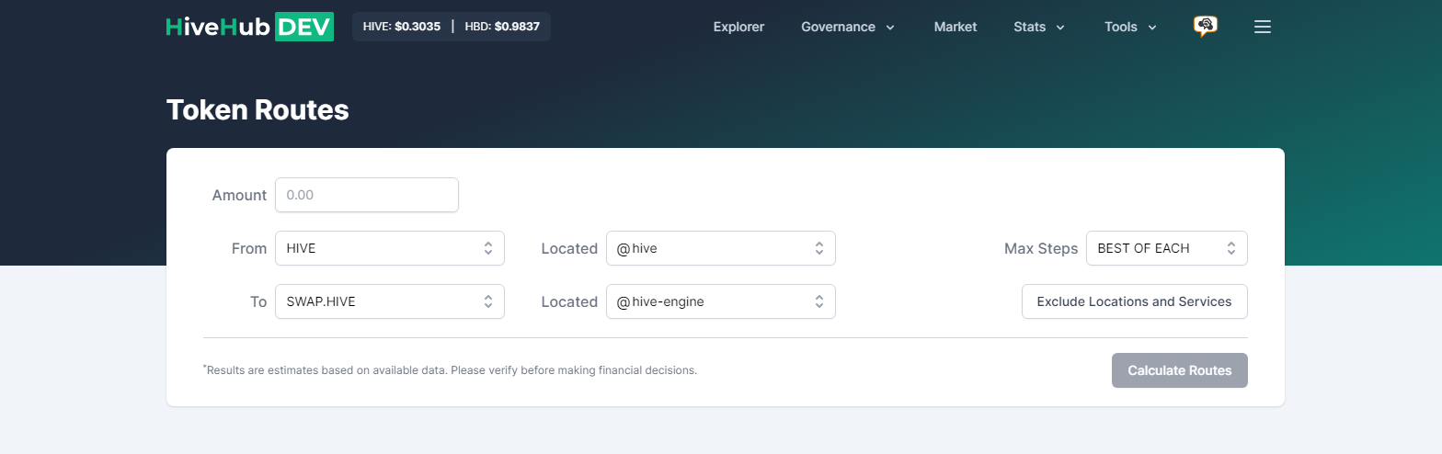Open the chat bubble icon in navbar
The image size is (1442, 454).
coord(1205,27)
